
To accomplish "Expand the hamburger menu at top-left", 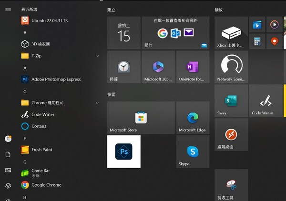I will coord(8,10).
